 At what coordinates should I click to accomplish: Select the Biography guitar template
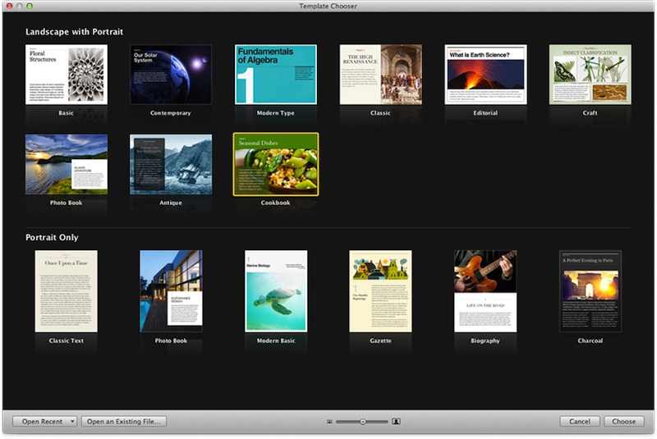click(485, 291)
